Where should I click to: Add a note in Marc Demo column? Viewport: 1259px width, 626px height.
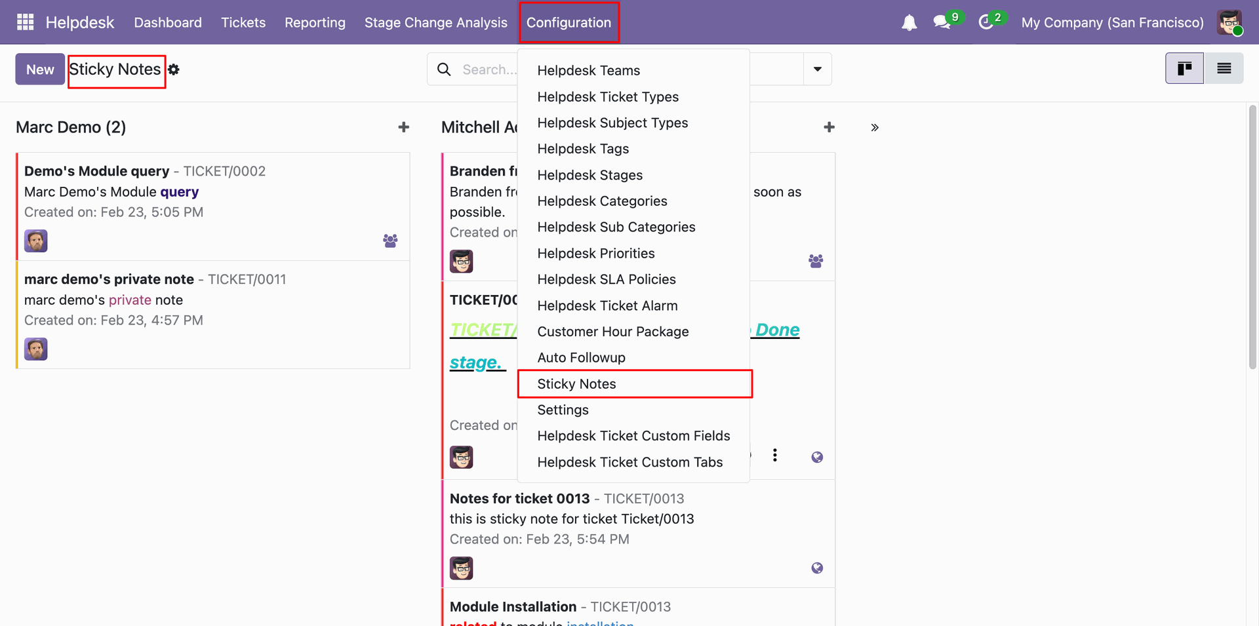(x=403, y=127)
